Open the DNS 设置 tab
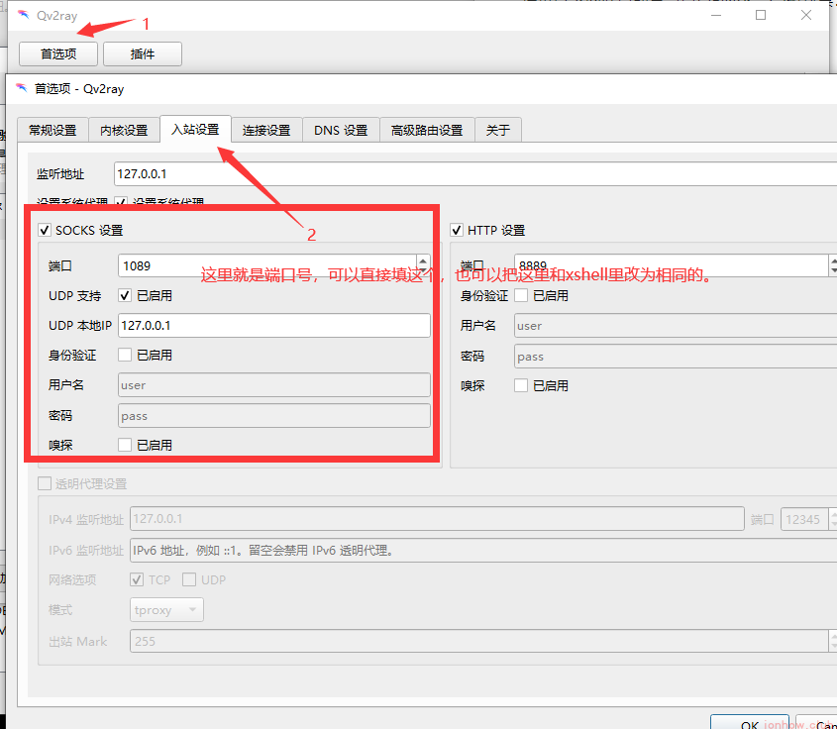The width and height of the screenshot is (837, 729). [341, 130]
